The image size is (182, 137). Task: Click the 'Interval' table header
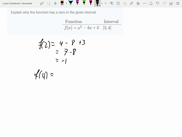click(x=111, y=22)
